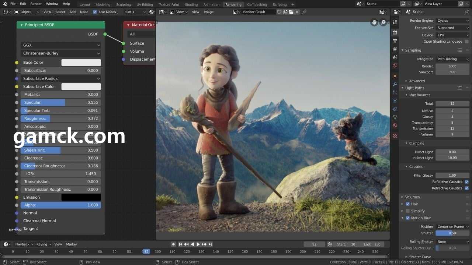Open the Active Tool properties icon
This screenshot has width=472, height=265.
[395, 22]
